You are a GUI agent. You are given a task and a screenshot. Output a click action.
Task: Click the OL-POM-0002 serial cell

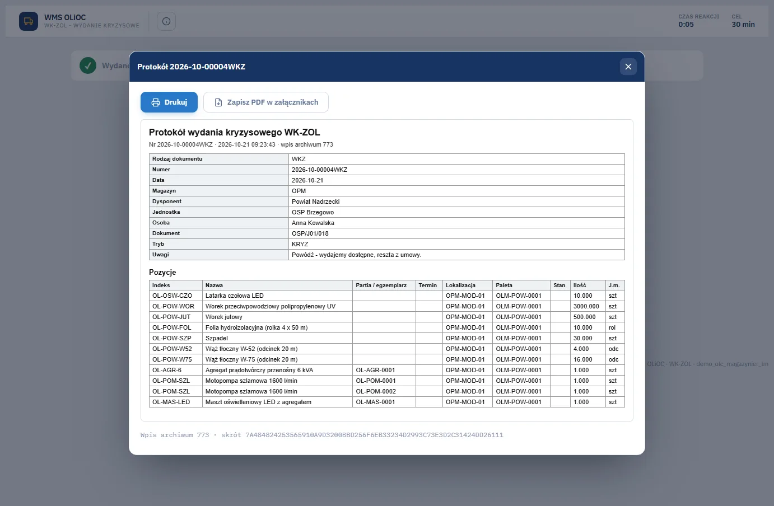tap(384, 392)
